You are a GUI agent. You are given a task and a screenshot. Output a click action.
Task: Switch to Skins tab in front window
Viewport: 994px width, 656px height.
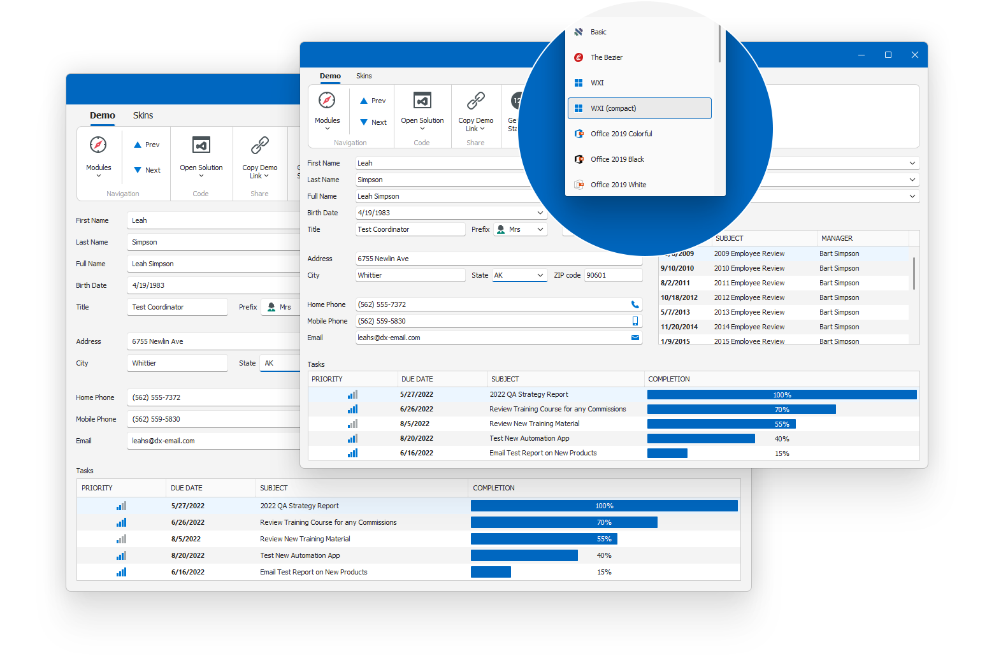(x=364, y=76)
